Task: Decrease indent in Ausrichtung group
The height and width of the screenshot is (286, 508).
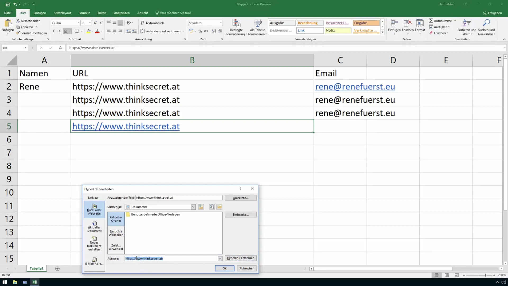Action: [x=129, y=31]
